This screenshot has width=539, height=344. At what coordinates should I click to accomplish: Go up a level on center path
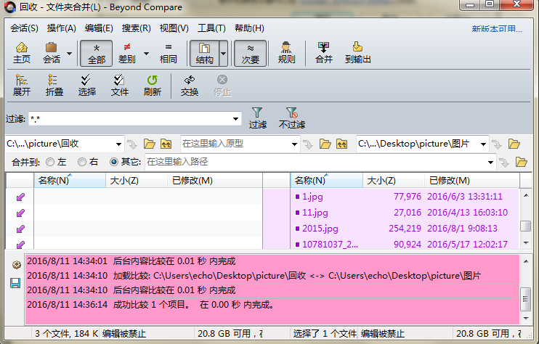tap(341, 144)
